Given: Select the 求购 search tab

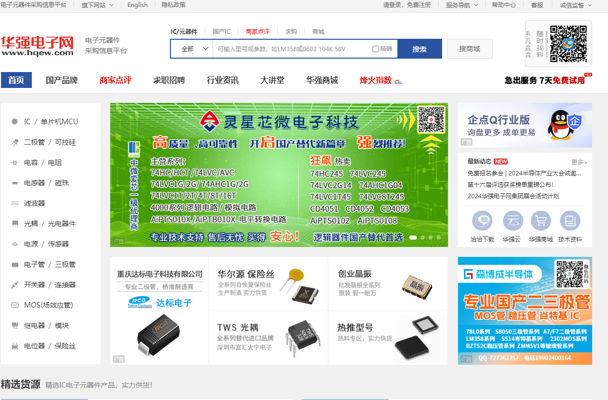Looking at the screenshot, I should (x=291, y=31).
